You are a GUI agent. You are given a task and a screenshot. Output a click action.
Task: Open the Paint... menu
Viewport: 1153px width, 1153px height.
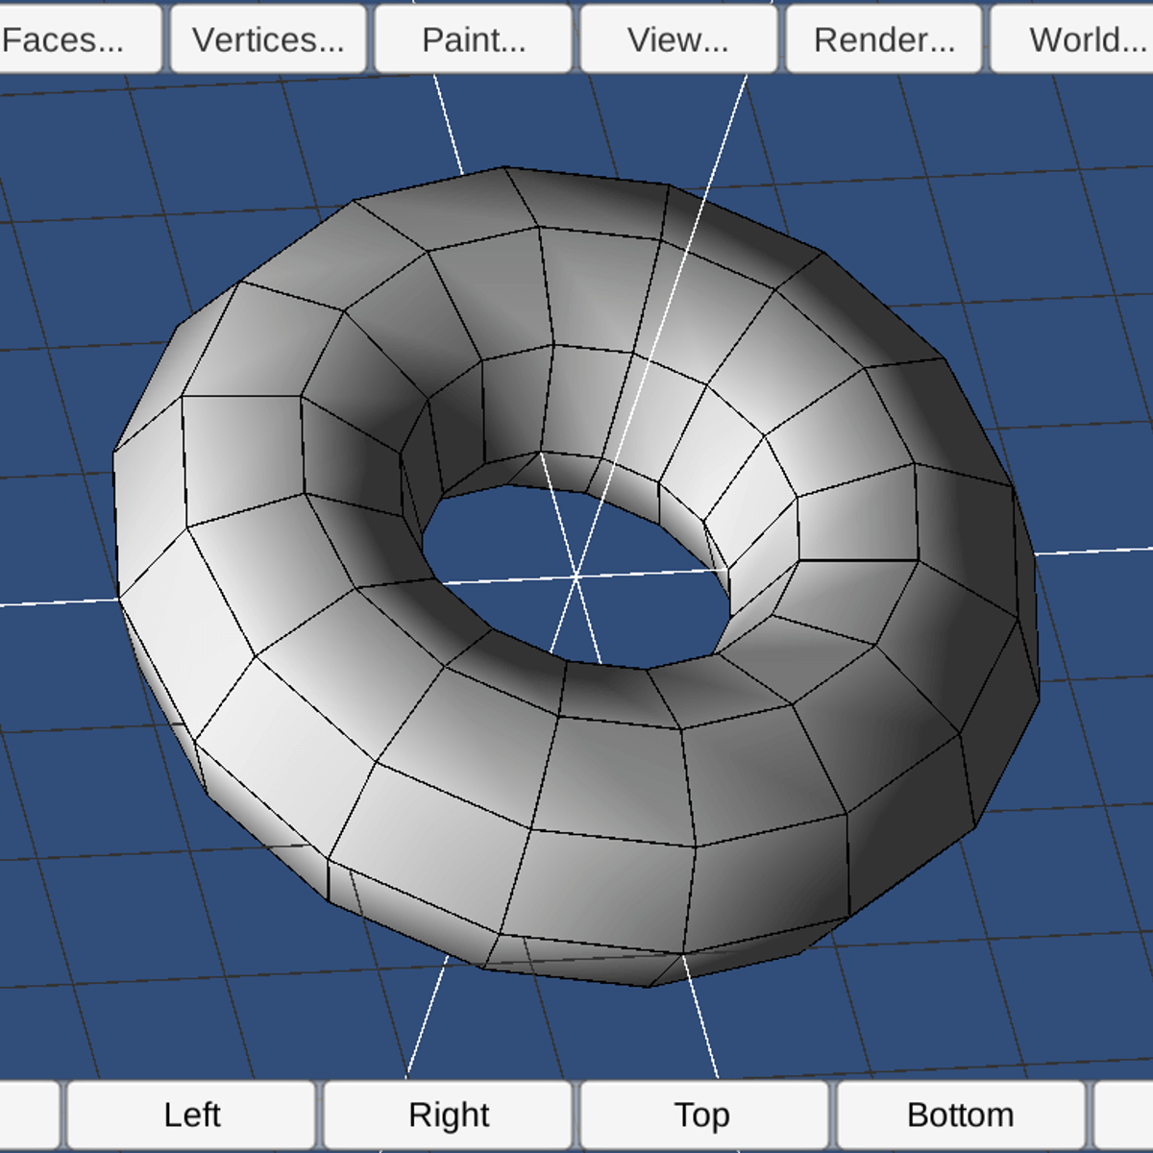[x=473, y=38]
